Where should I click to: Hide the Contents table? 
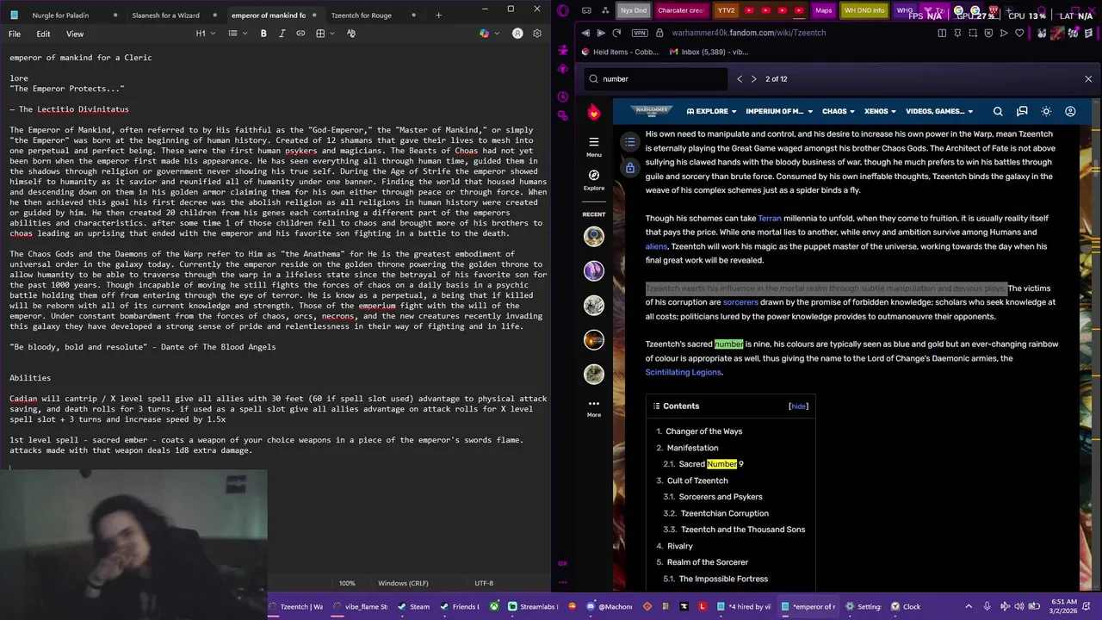tap(799, 406)
